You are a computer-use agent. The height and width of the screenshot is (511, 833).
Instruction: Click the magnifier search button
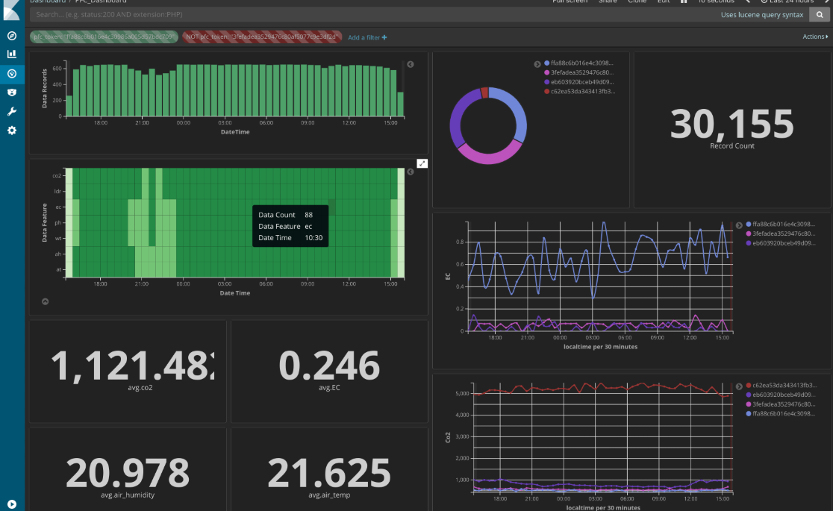[820, 15]
